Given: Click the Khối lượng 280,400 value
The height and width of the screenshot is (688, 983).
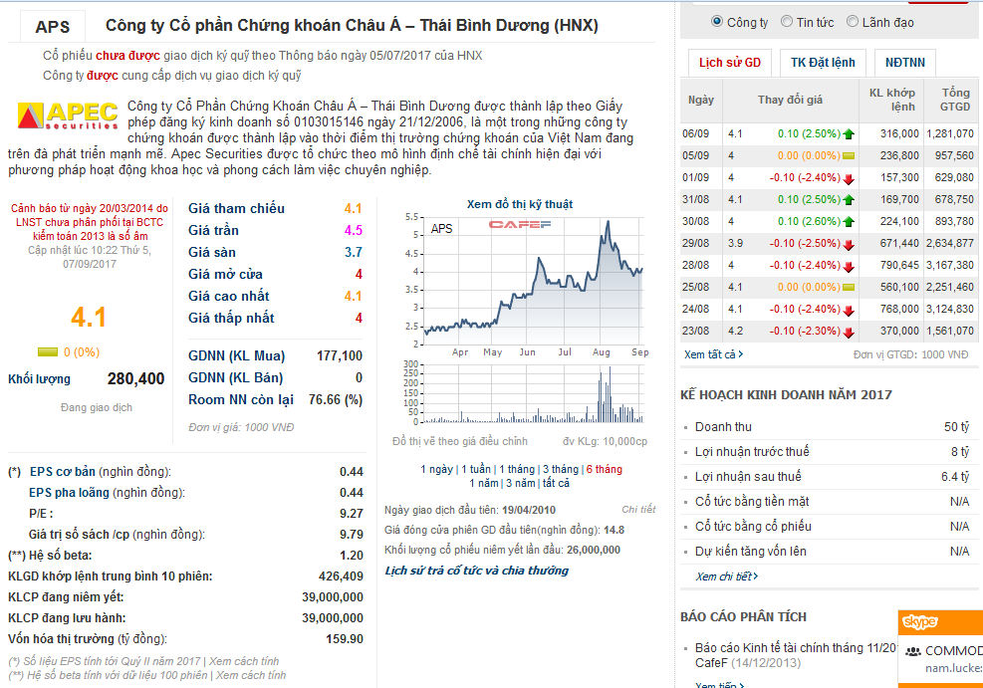Looking at the screenshot, I should (x=136, y=379).
